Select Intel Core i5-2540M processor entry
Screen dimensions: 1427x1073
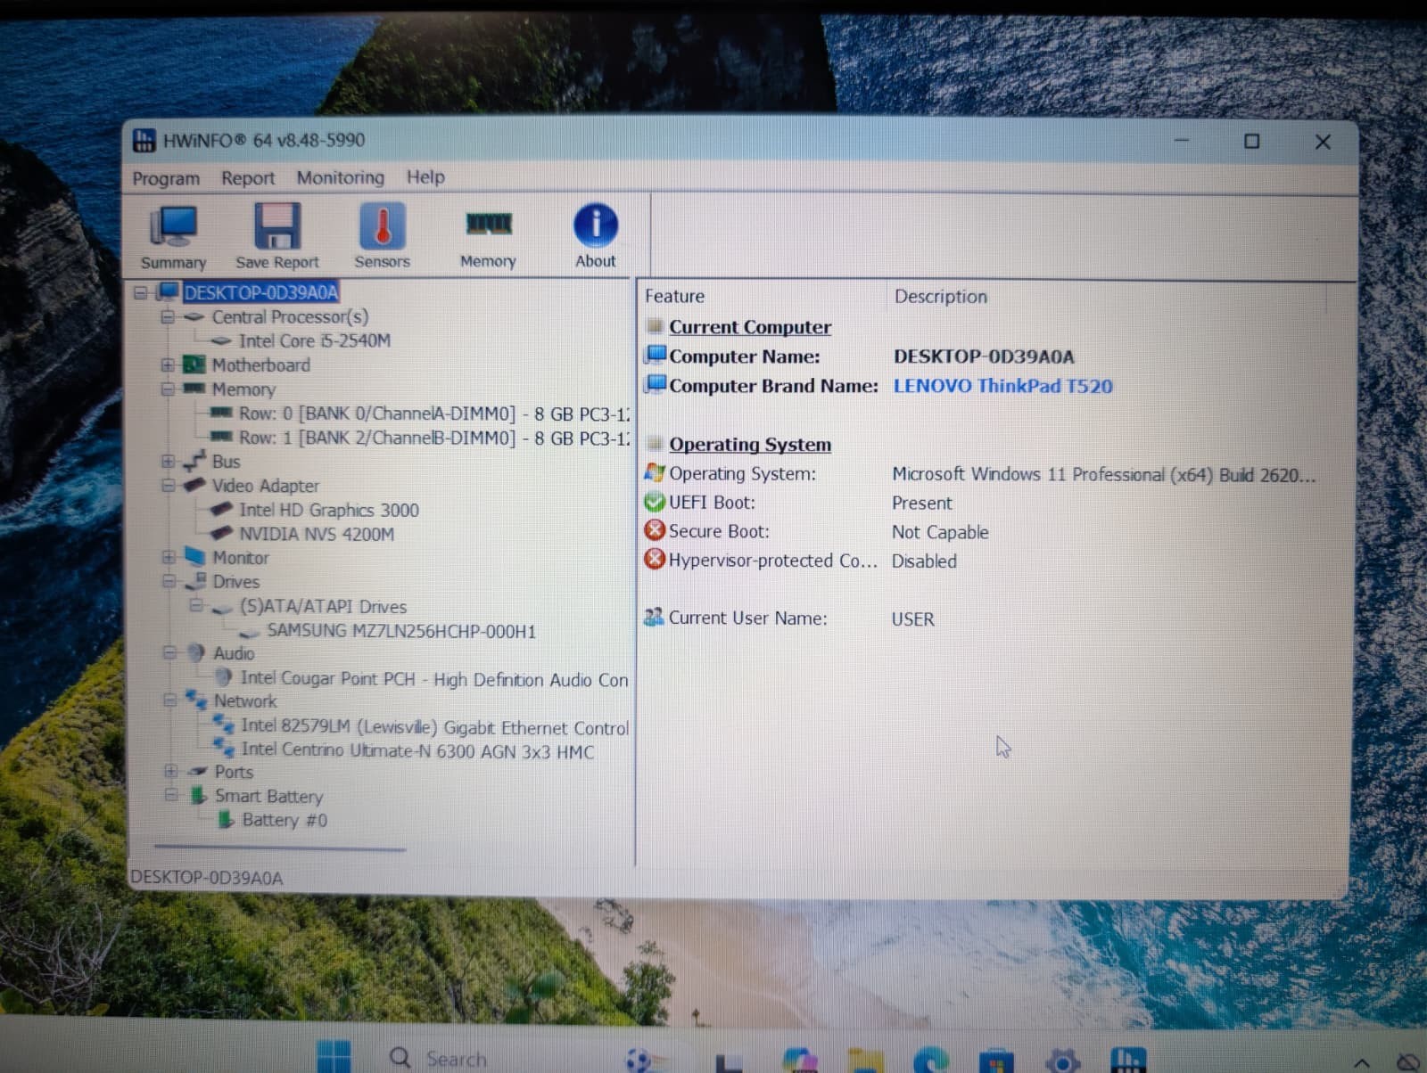(x=314, y=340)
